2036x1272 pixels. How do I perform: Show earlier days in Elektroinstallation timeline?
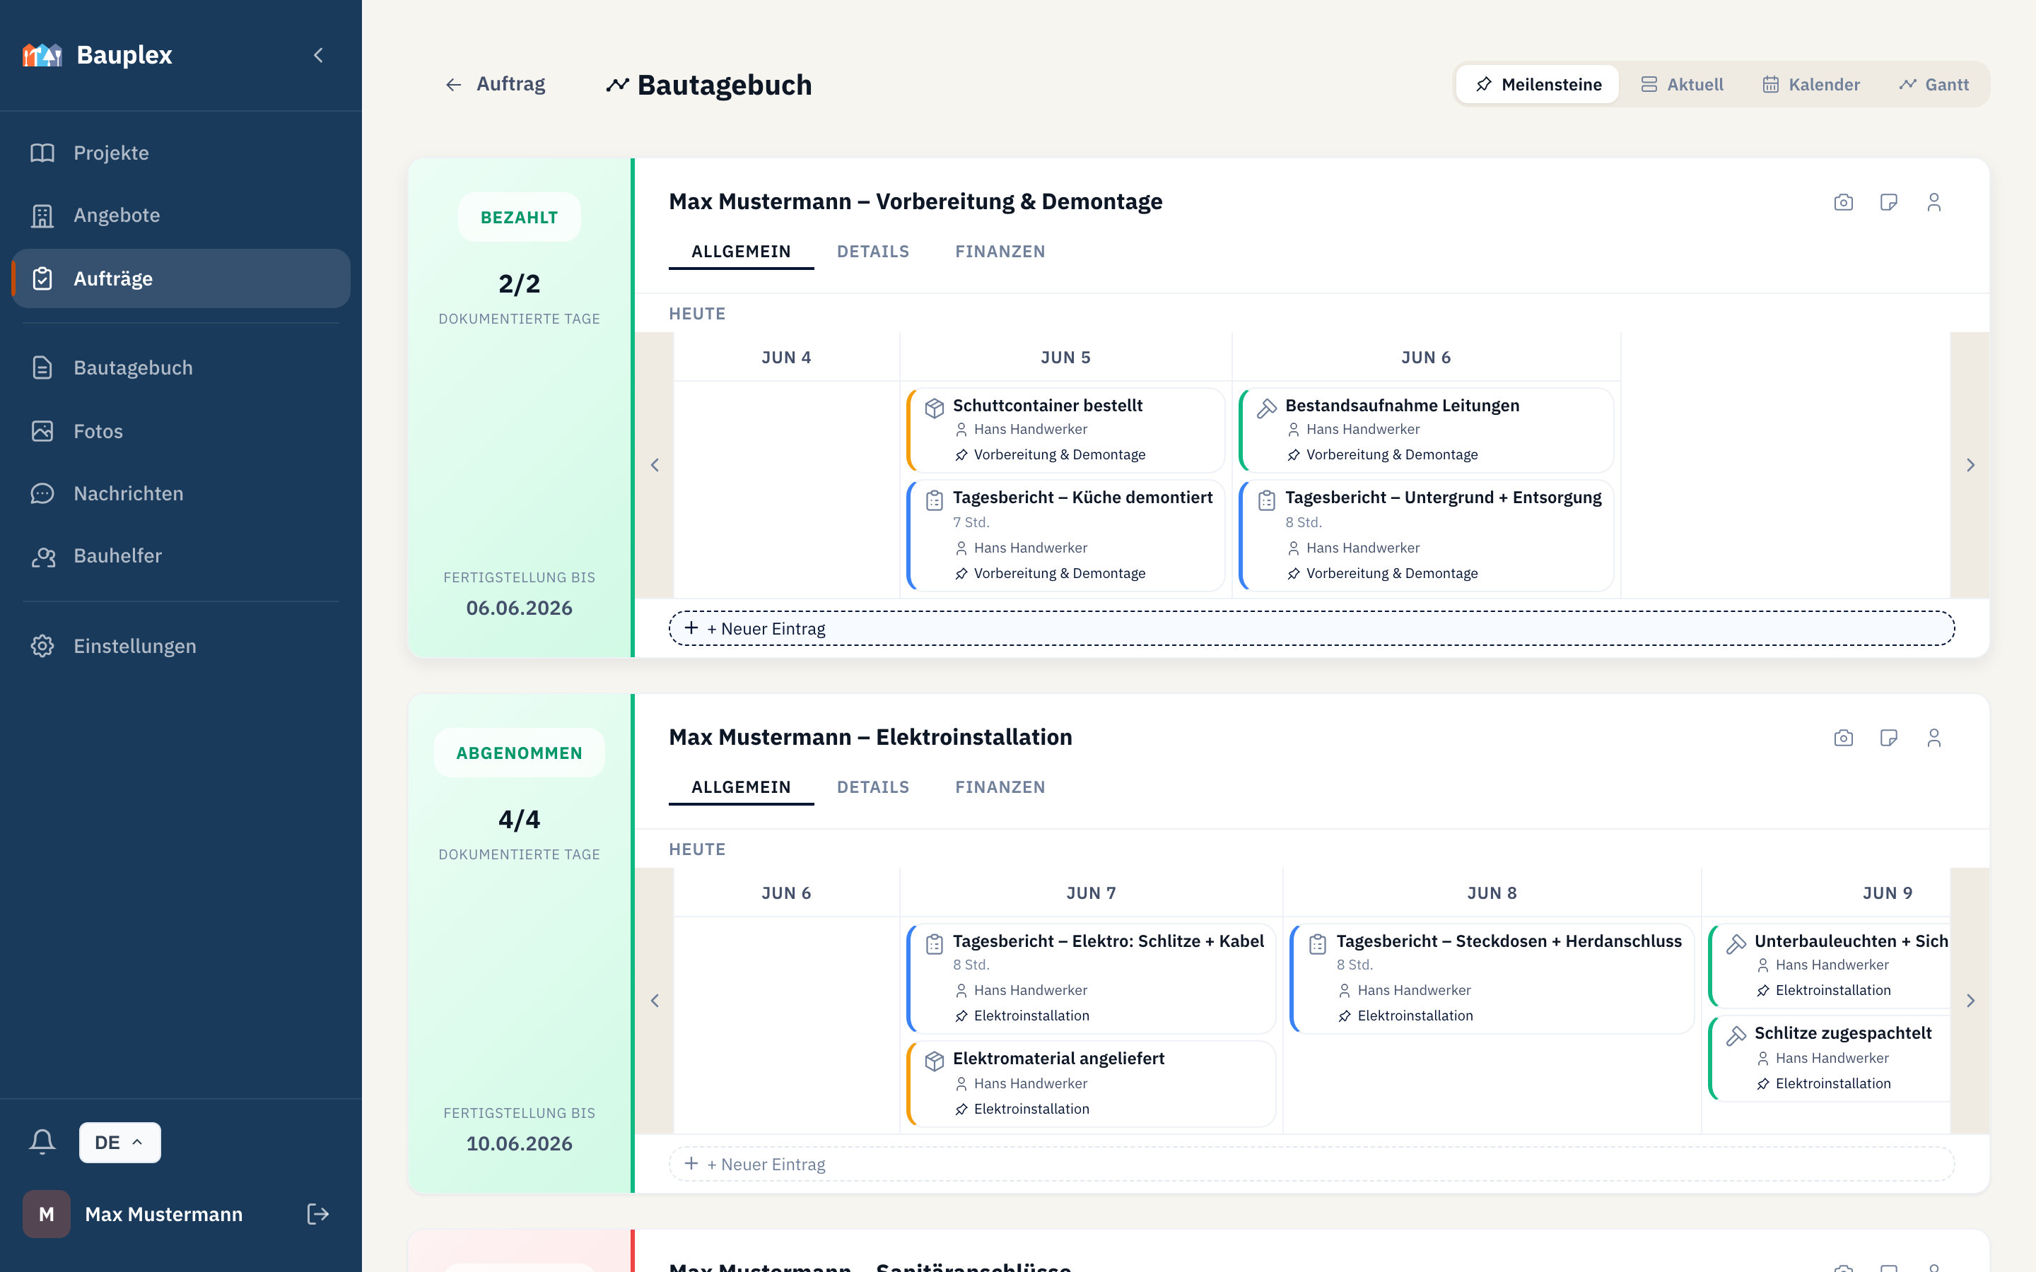[x=655, y=1001]
